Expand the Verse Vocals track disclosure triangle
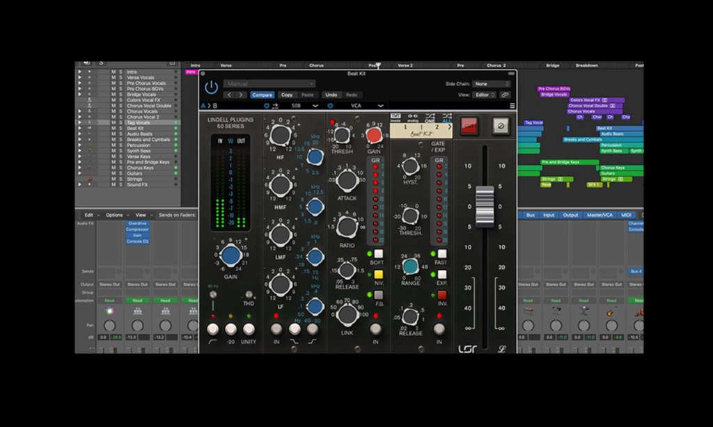The image size is (713, 427). click(x=79, y=78)
